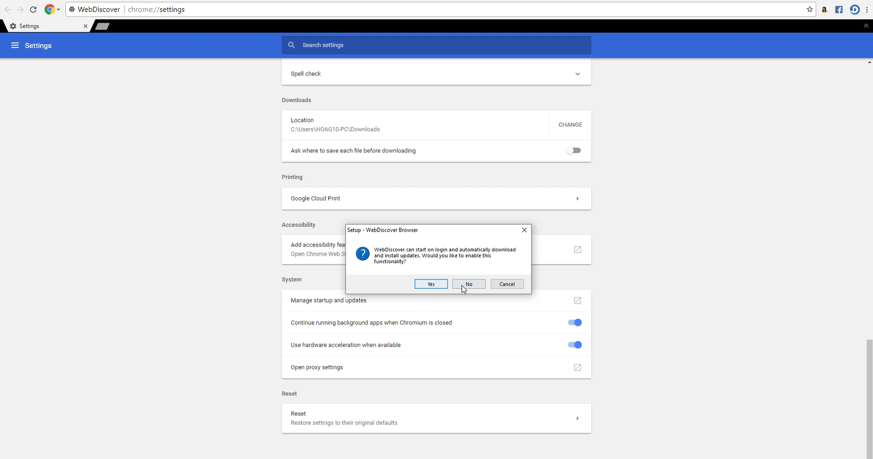Click the search magnifier icon
Viewport: 873px width, 459px height.
291,45
